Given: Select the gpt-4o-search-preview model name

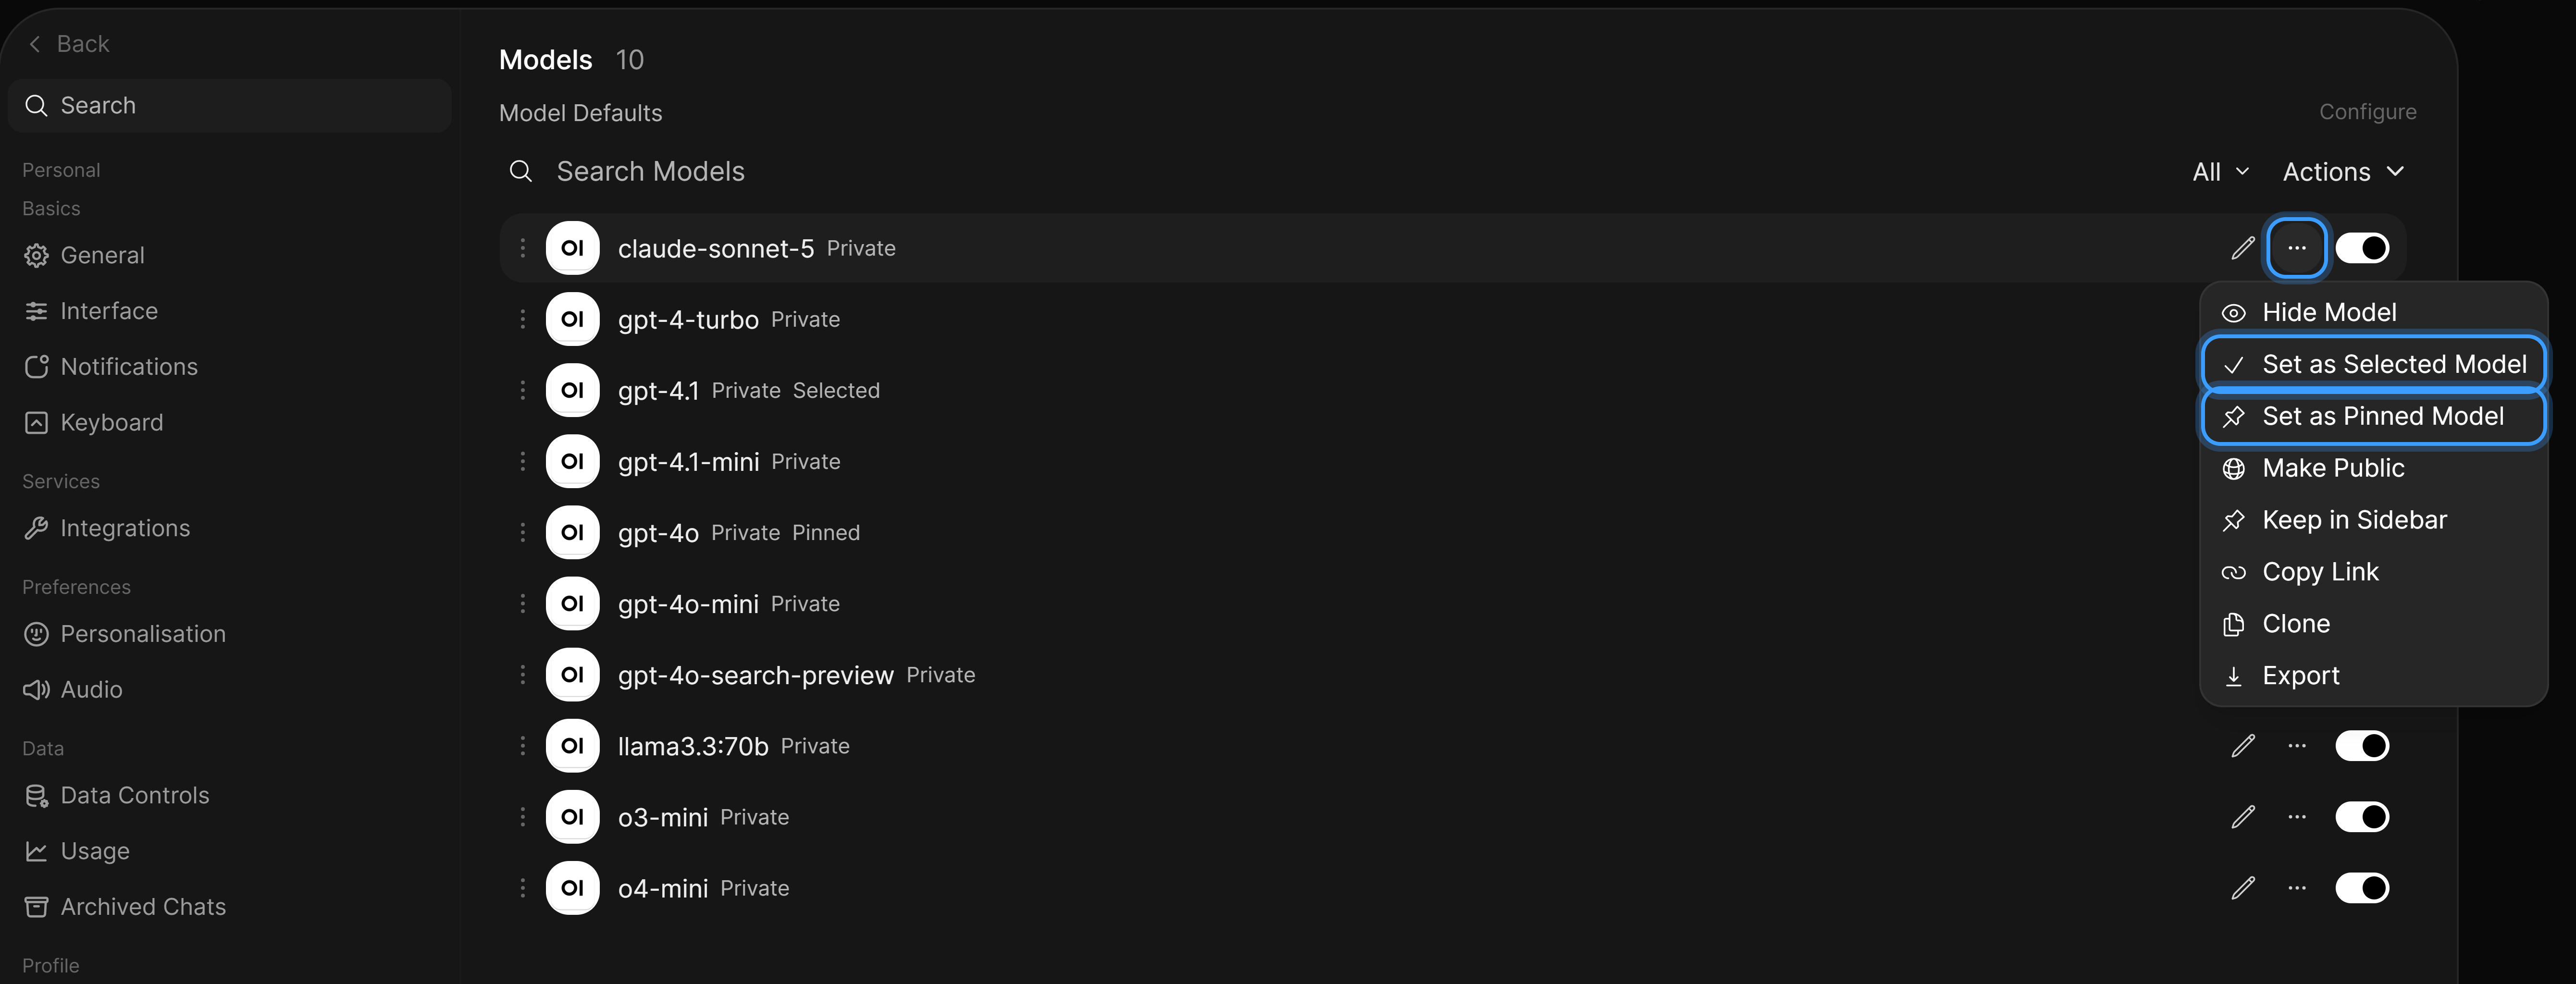Looking at the screenshot, I should coord(755,676).
